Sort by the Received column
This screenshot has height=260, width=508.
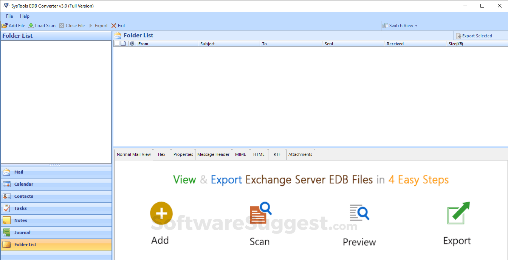pos(415,44)
